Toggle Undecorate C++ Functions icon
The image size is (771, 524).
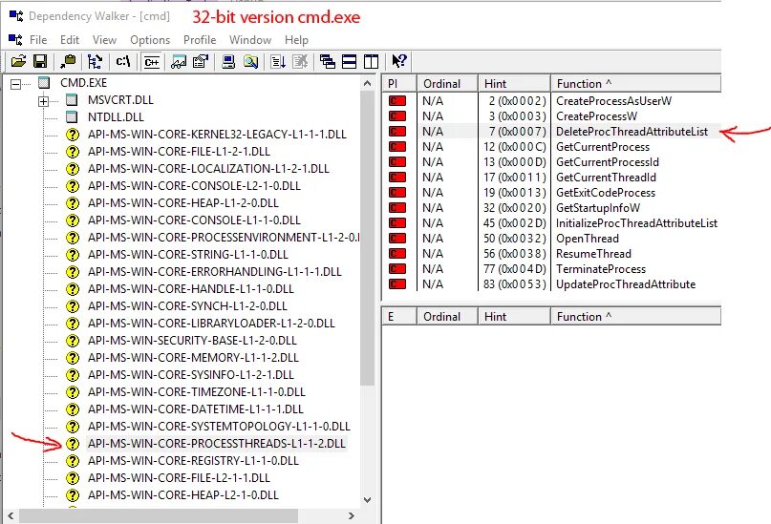click(152, 61)
